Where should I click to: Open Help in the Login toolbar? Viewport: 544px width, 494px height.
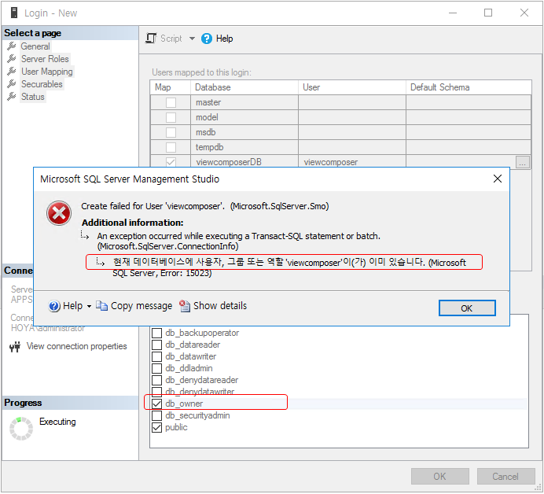pyautogui.click(x=224, y=39)
